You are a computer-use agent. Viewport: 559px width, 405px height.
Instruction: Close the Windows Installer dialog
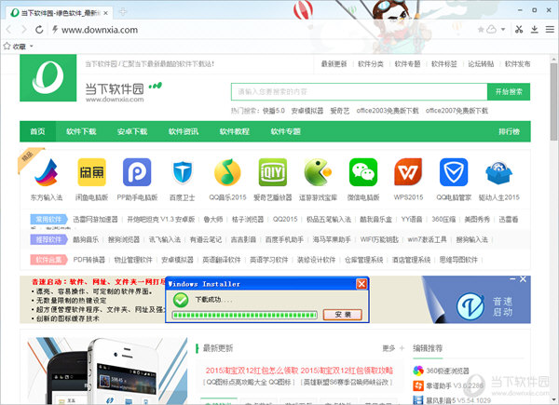tap(361, 284)
